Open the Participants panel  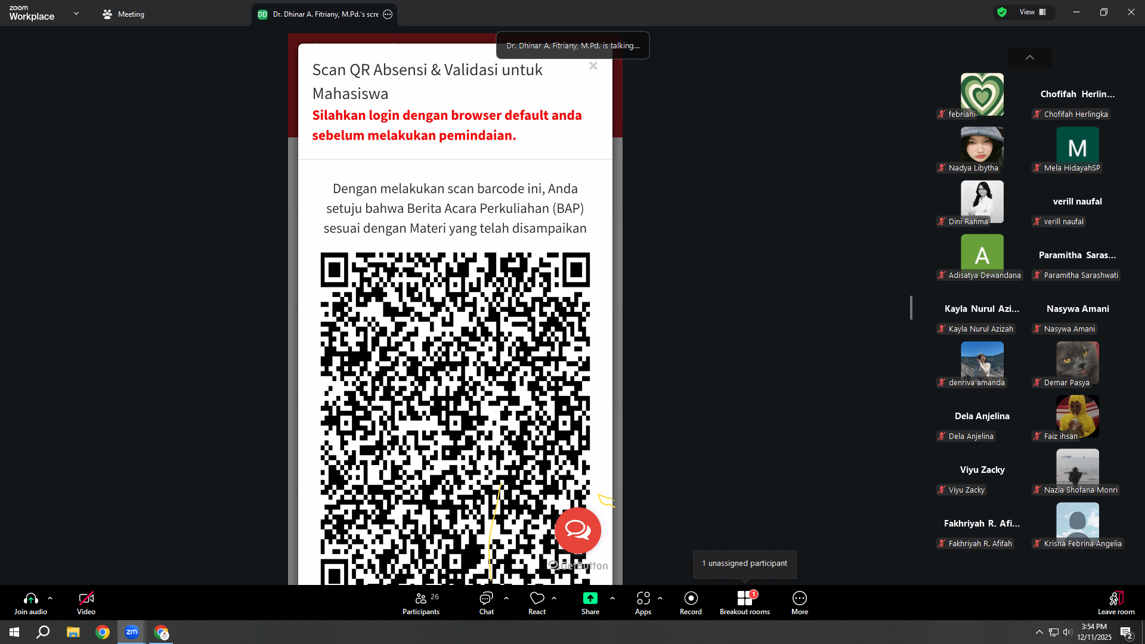tap(421, 603)
